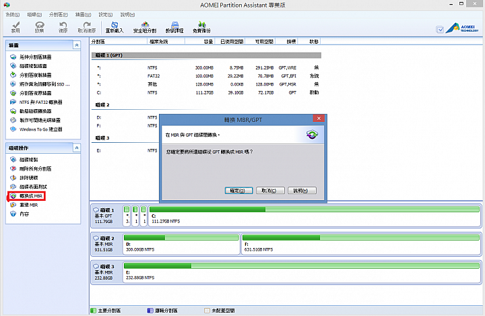Click the 已使用空間 column header
485x316 pixels.
[230, 42]
